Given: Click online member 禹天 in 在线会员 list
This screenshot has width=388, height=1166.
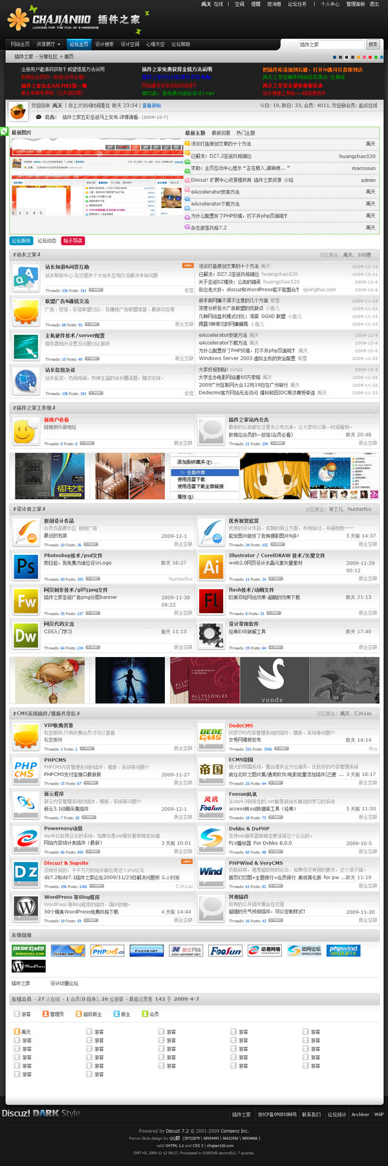Looking at the screenshot, I should pos(26,1032).
